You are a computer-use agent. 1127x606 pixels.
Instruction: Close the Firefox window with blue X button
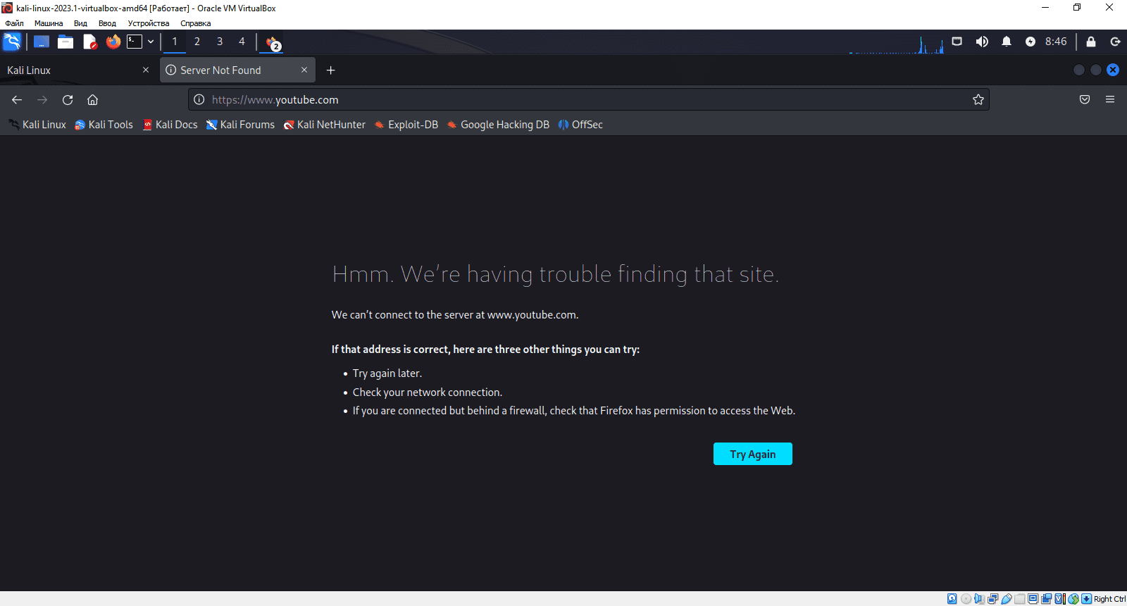pyautogui.click(x=1113, y=70)
